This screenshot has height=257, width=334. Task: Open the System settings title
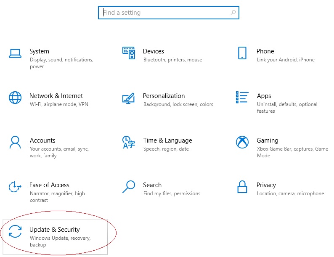[39, 51]
